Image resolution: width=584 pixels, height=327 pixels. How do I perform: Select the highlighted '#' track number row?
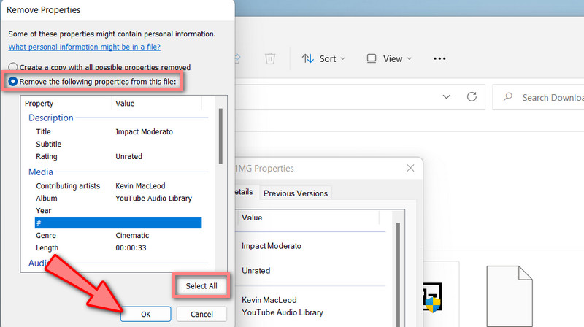[118, 223]
